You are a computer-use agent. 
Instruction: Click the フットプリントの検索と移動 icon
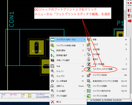point(53,45)
